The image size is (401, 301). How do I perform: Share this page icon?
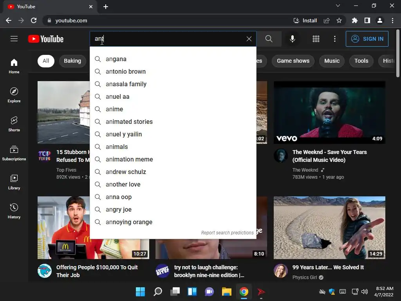coord(327,20)
